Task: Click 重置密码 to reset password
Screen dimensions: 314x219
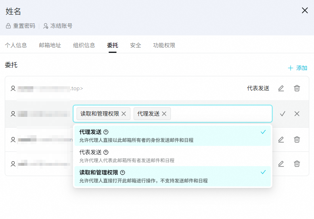Action: 21,26
